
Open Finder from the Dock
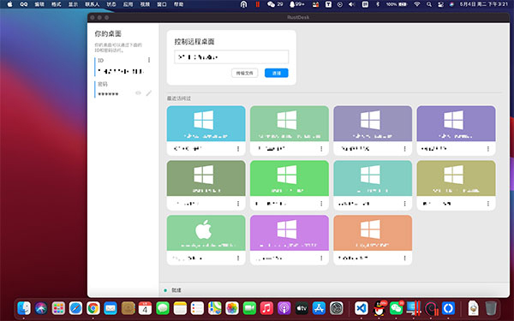tap(24, 308)
